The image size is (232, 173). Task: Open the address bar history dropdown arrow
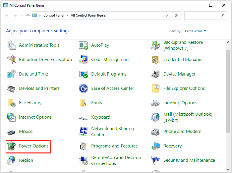167,16
